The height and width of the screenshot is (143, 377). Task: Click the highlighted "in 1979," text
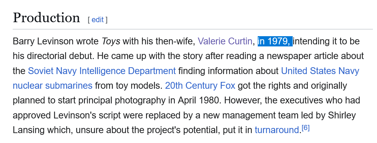(275, 41)
